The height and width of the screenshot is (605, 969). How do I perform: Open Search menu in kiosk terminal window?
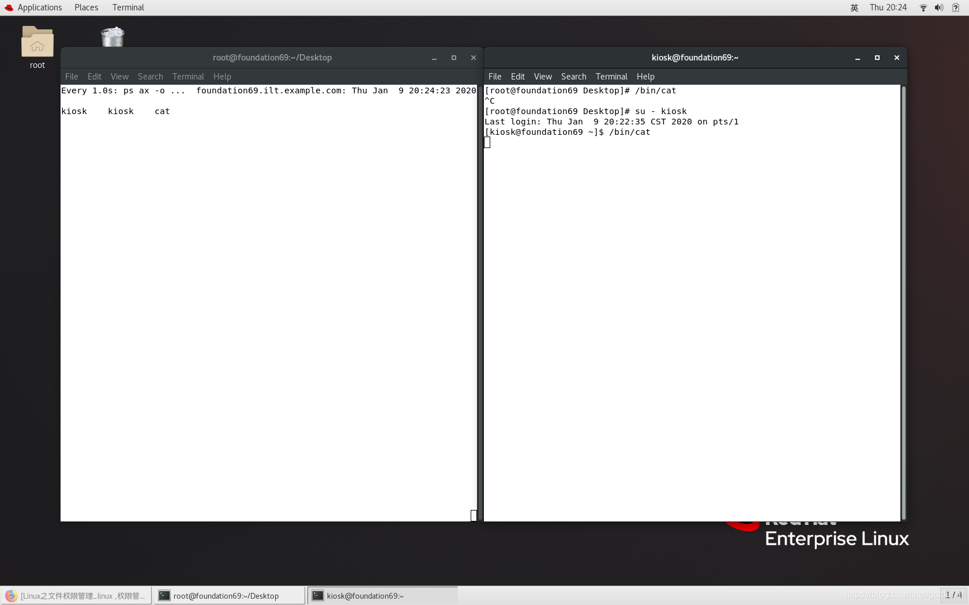(x=573, y=77)
